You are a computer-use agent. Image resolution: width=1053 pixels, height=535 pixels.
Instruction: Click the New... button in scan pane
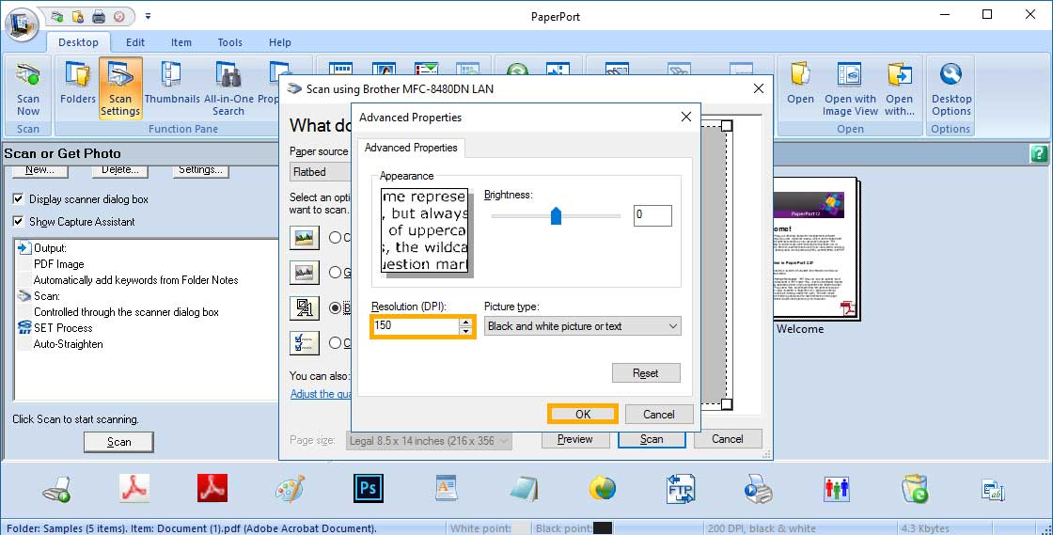click(x=39, y=170)
